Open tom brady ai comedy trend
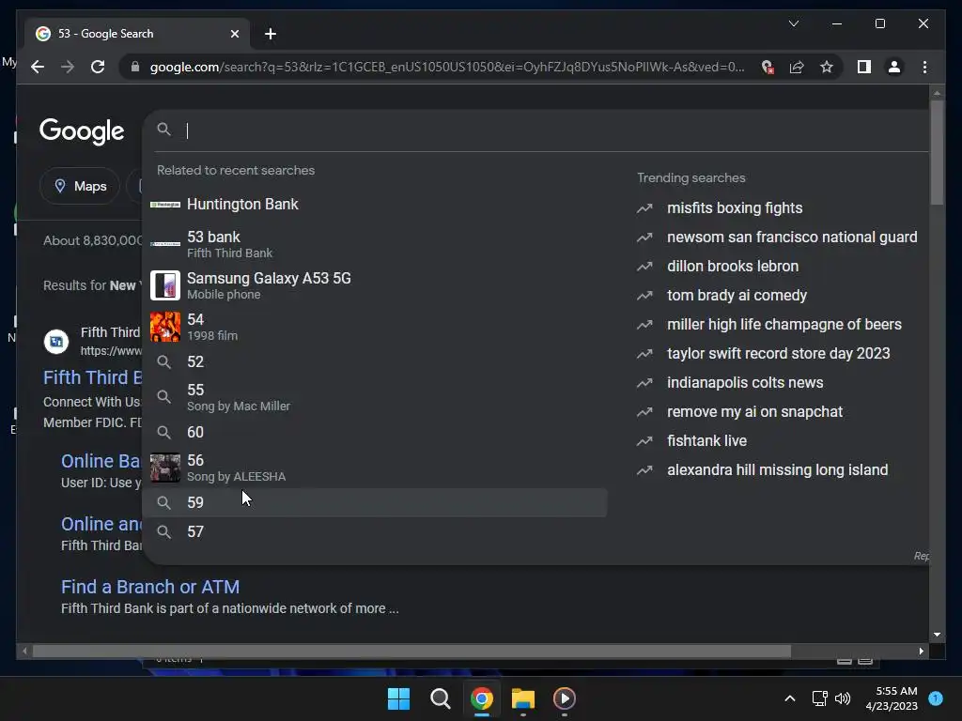The width and height of the screenshot is (962, 721). click(x=737, y=295)
